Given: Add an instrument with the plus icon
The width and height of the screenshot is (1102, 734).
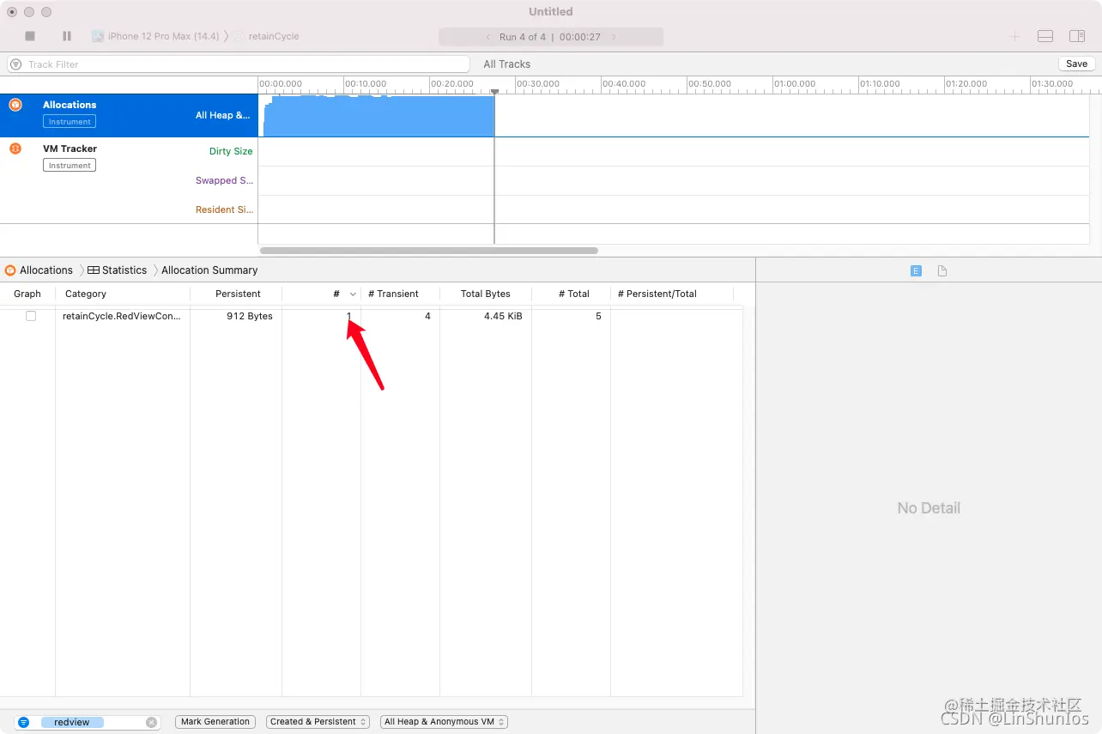Looking at the screenshot, I should [1015, 36].
